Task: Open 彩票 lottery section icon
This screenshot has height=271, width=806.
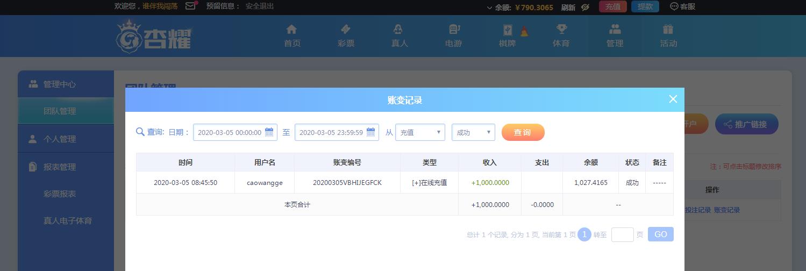Action: pyautogui.click(x=346, y=30)
